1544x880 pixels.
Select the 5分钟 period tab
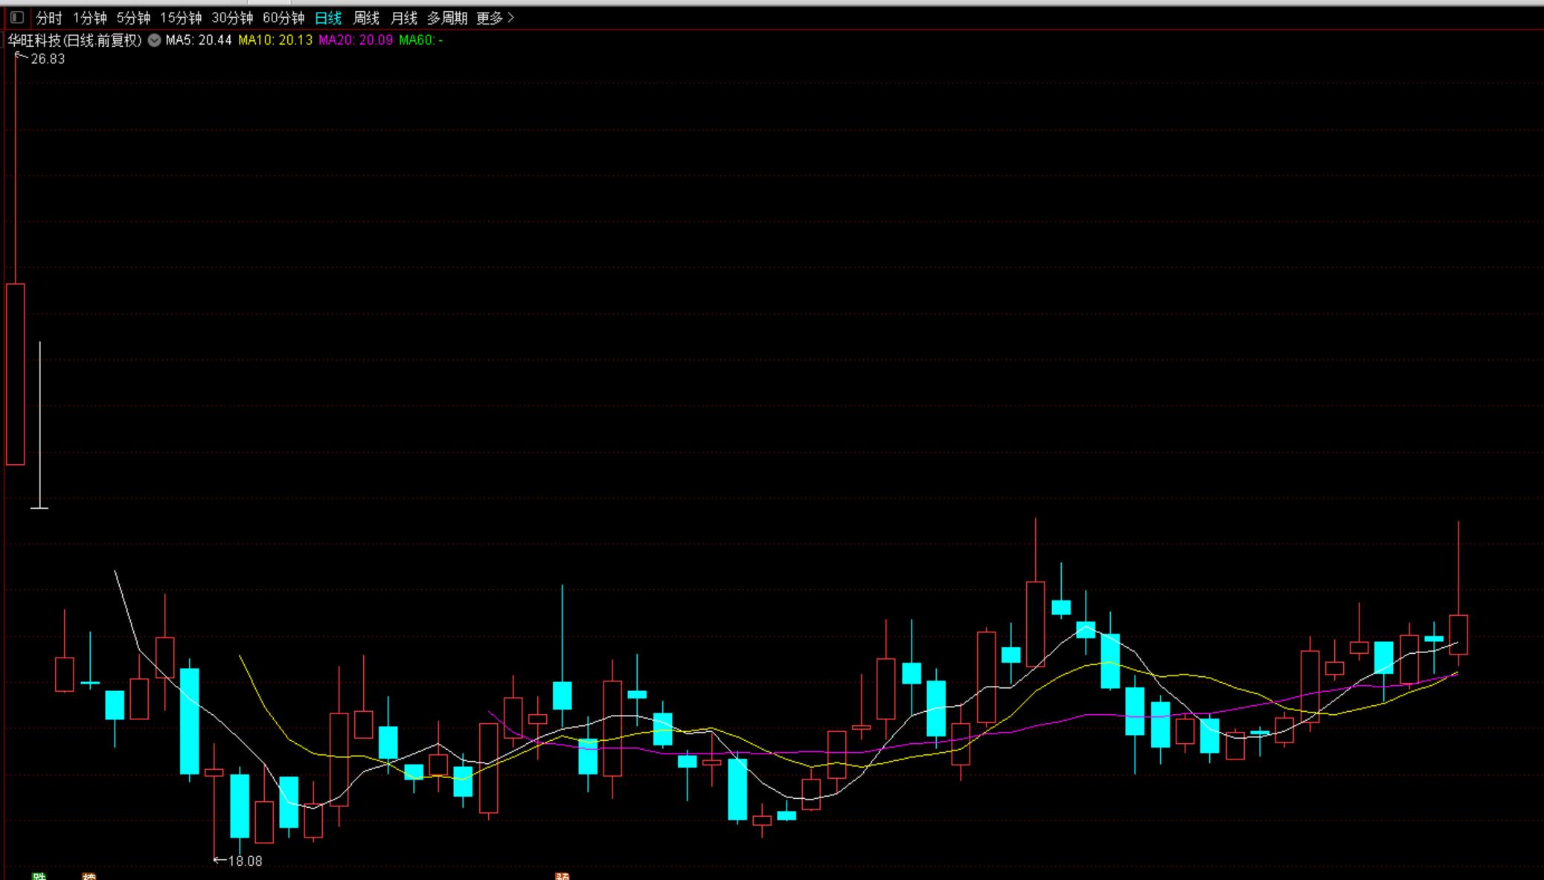coord(133,18)
